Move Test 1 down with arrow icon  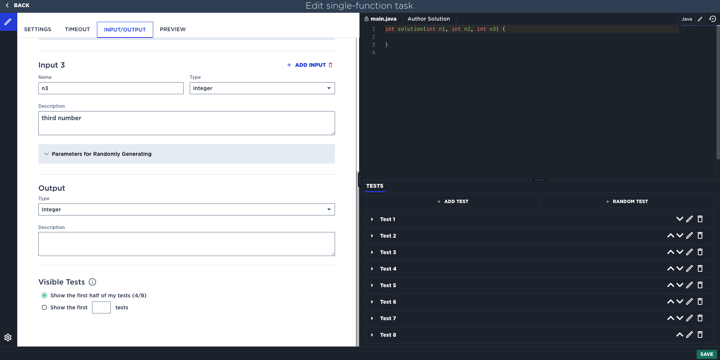pos(679,219)
